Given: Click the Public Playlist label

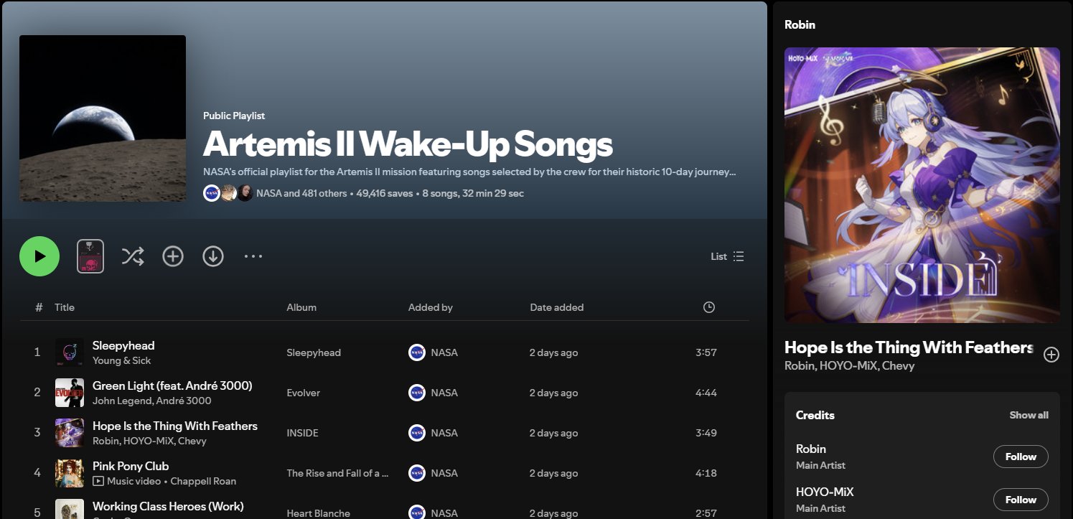Looking at the screenshot, I should pos(234,116).
